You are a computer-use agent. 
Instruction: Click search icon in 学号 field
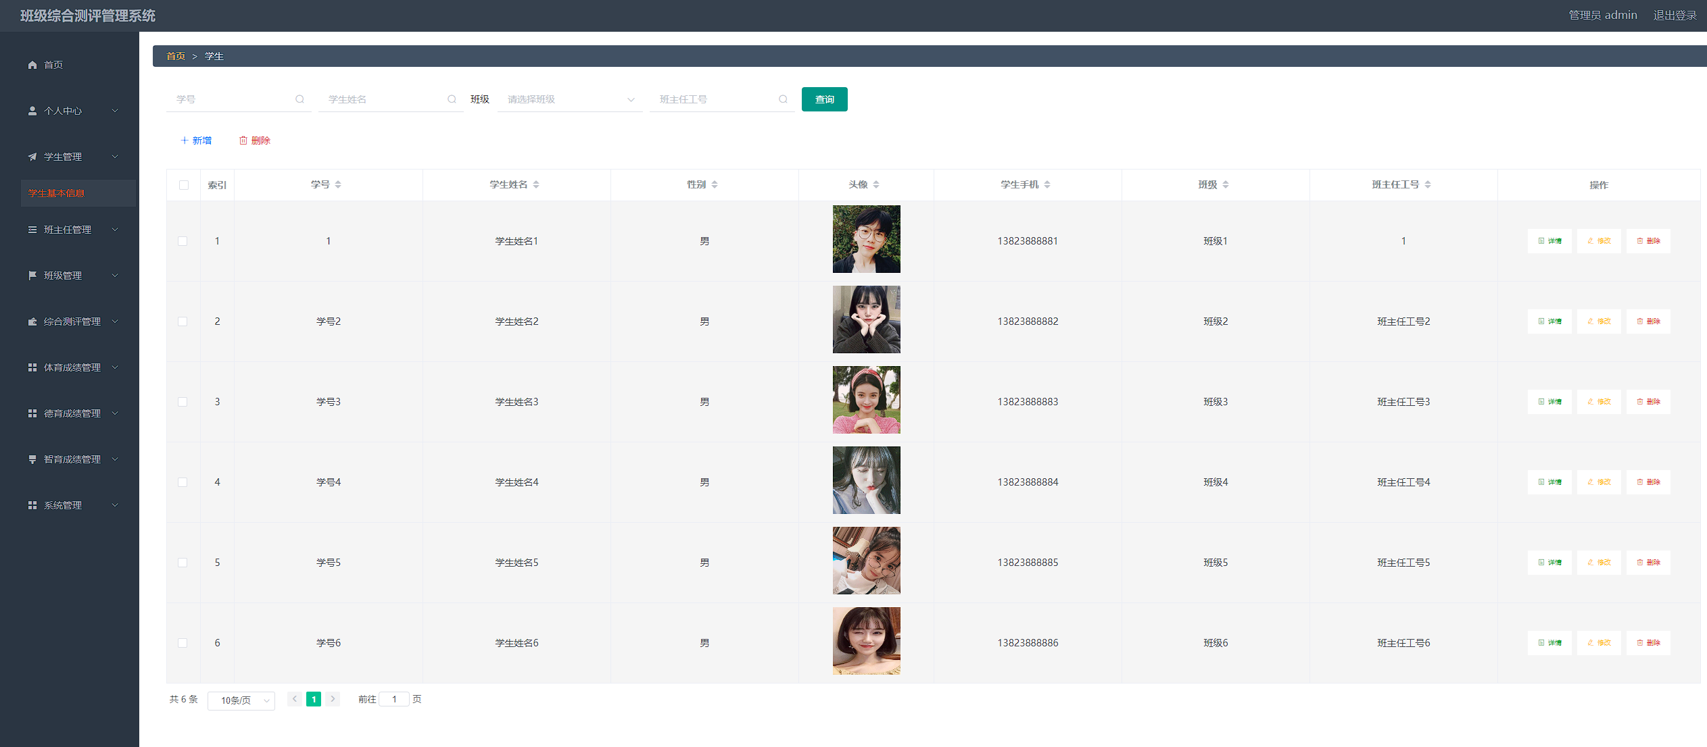(299, 99)
